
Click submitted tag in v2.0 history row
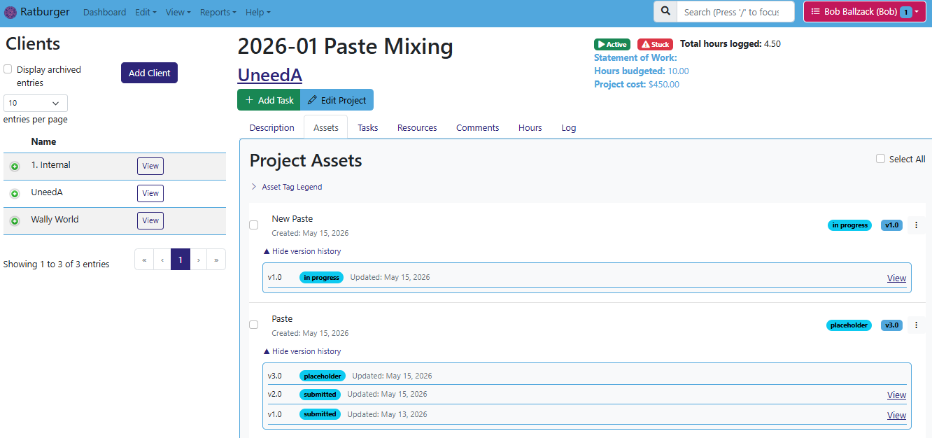pyautogui.click(x=320, y=395)
